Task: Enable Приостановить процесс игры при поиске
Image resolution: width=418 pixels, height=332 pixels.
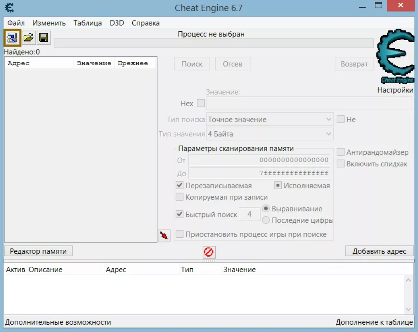Action: pyautogui.click(x=180, y=234)
